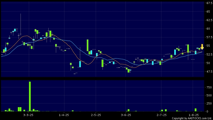Click the 62.5 price axis label
Viewport: 213px width, 120px height.
[x=209, y=20]
